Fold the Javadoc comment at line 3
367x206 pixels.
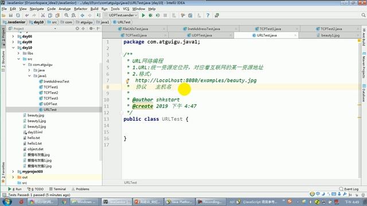[x=122, y=55]
